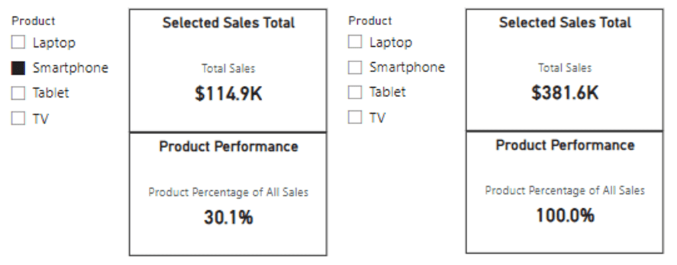Viewport: 677px width, 265px height.
Task: Check unselected Smartphone box beside $381.6K card
Action: 355,67
